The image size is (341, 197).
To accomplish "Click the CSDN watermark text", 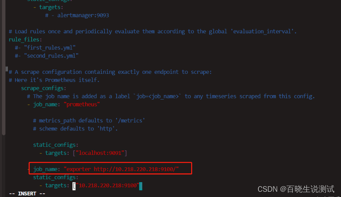I will pyautogui.click(x=296, y=189).
